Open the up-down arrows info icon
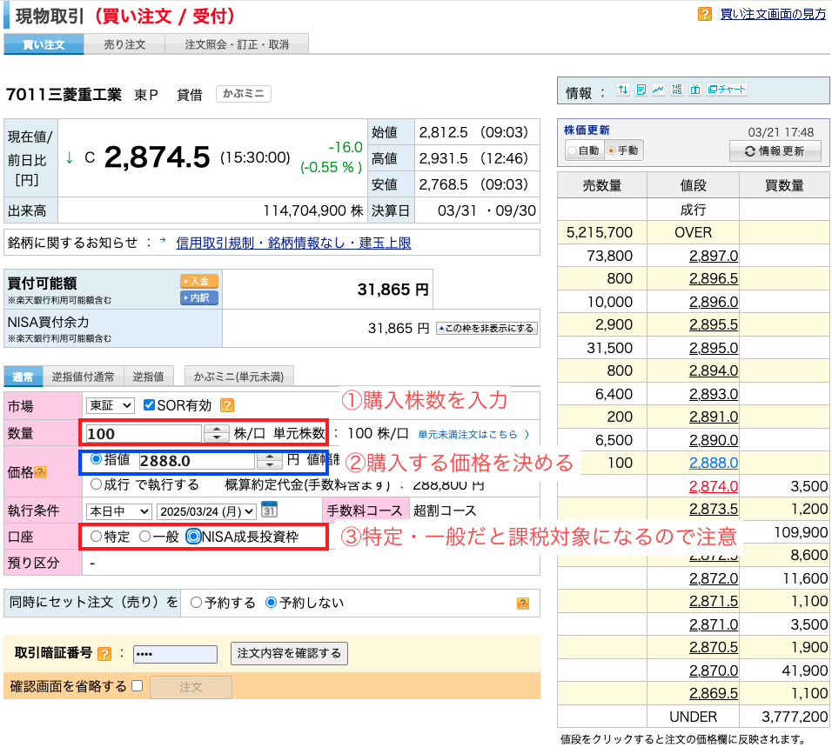Screen dimensions: 832x754 (623, 90)
